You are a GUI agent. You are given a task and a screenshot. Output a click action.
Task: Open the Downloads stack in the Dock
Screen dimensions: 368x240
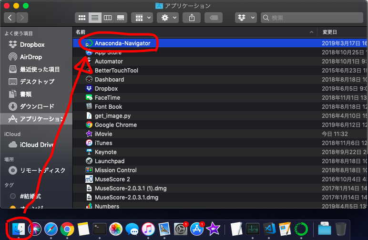[x=324, y=229]
